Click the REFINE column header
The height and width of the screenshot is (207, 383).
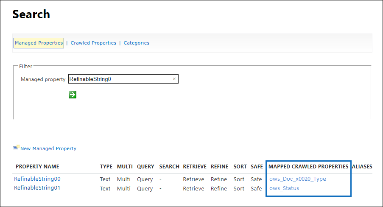click(x=219, y=167)
